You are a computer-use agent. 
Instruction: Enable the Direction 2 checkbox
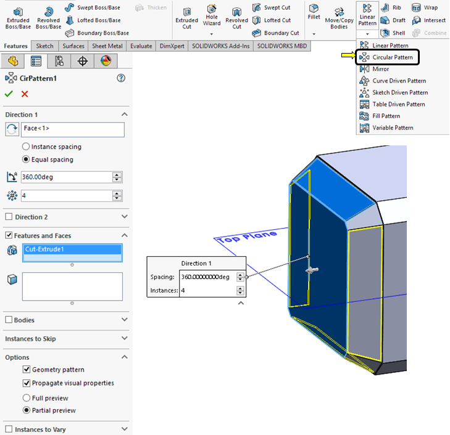(x=9, y=217)
